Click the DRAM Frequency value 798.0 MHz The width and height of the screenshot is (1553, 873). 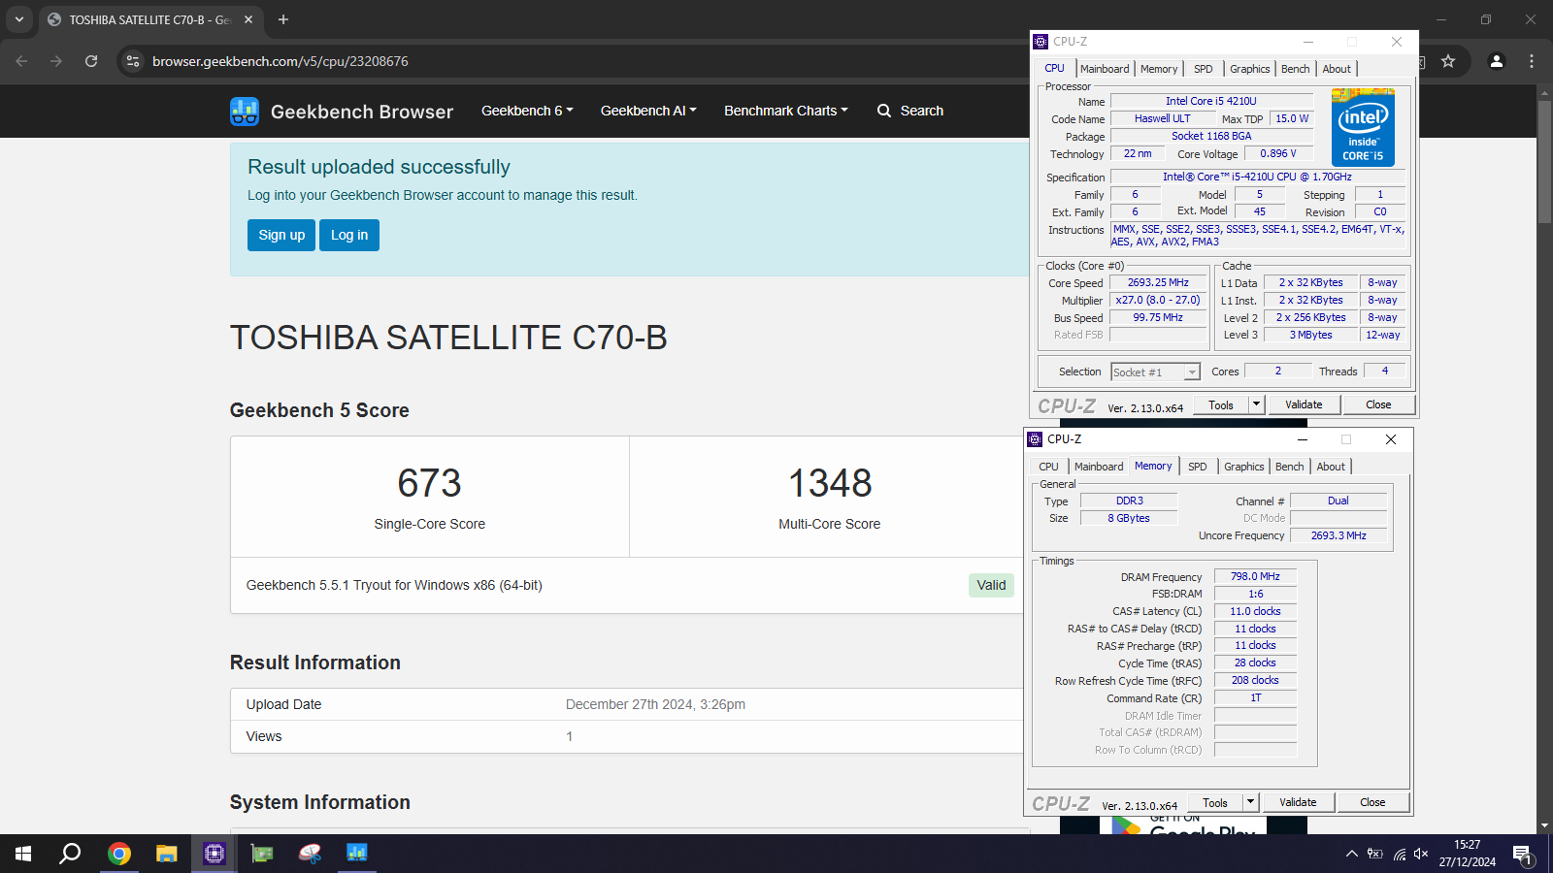point(1255,576)
